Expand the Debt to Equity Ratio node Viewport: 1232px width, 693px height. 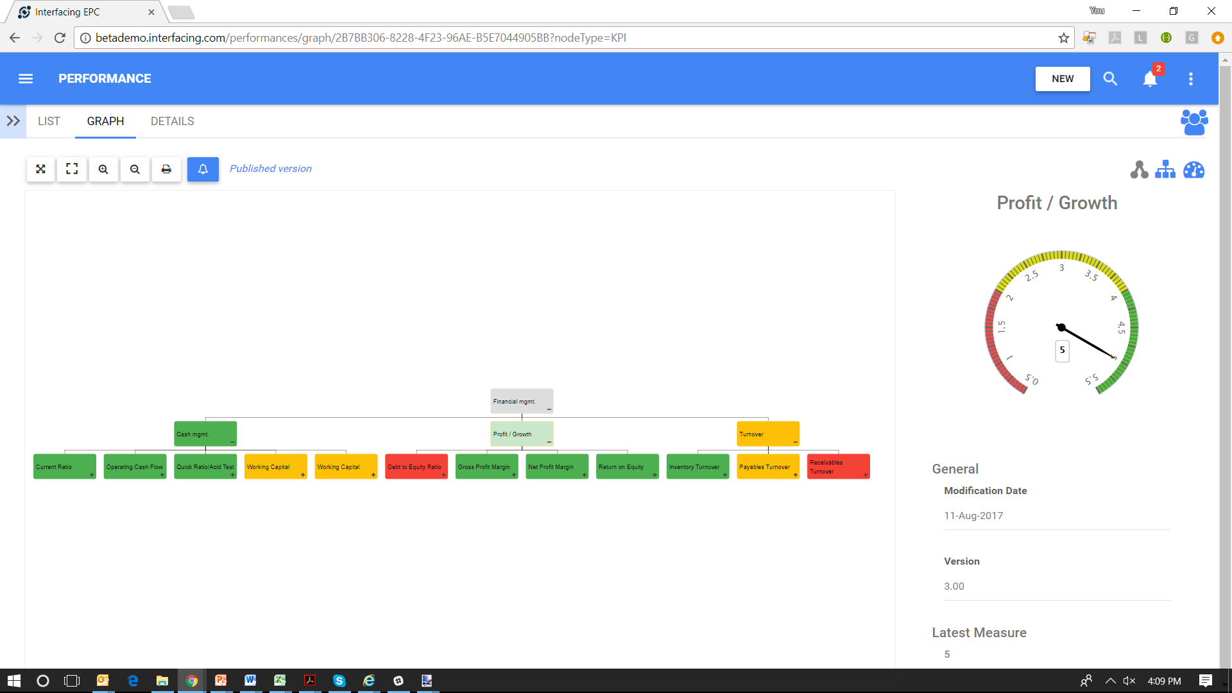coord(443,475)
